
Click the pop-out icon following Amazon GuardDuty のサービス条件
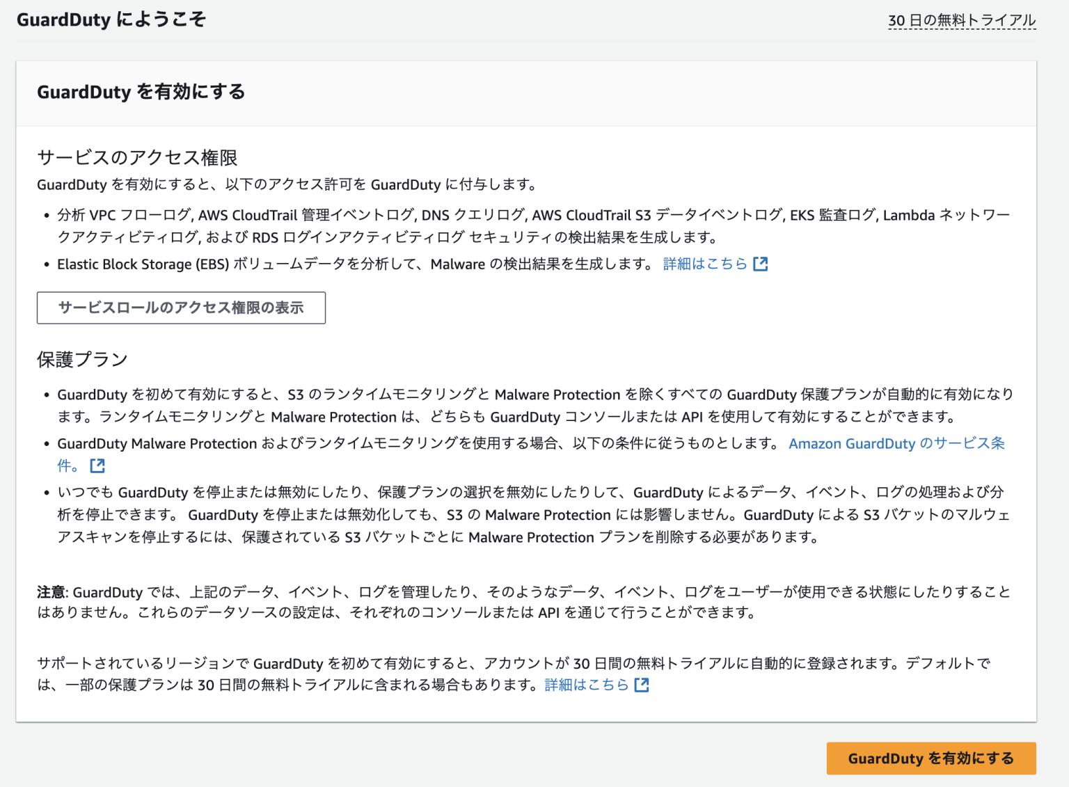pyautogui.click(x=97, y=466)
